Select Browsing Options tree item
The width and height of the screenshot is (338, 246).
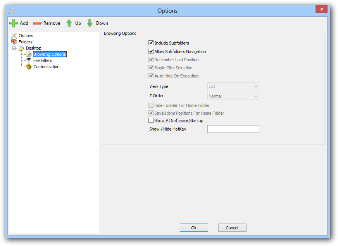[x=50, y=54]
